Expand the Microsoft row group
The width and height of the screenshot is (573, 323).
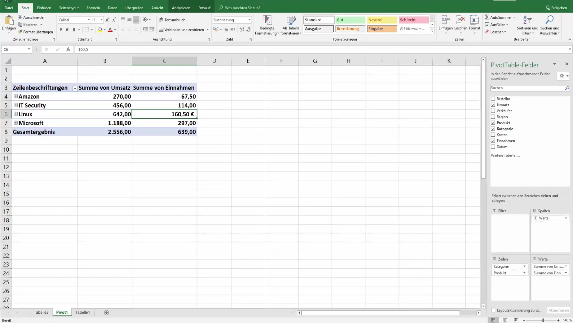(16, 123)
